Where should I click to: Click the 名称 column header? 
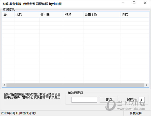click(x=27, y=15)
